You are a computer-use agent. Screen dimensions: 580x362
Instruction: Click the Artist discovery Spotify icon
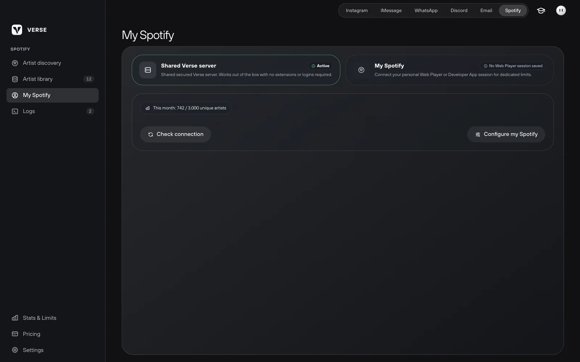tap(15, 63)
